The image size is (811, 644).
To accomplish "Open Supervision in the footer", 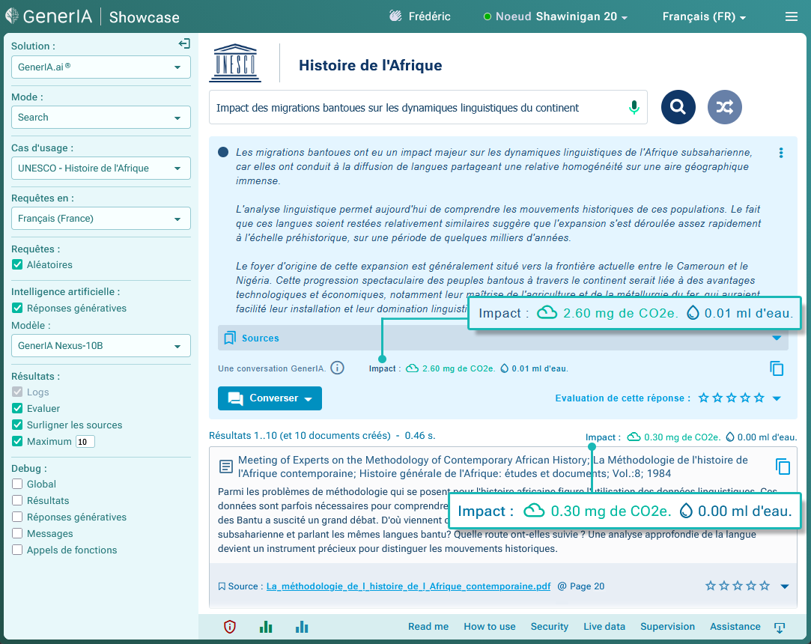I will (x=668, y=627).
